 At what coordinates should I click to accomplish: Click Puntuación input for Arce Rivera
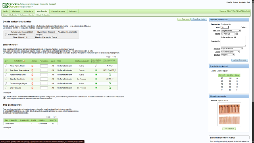point(44,70)
